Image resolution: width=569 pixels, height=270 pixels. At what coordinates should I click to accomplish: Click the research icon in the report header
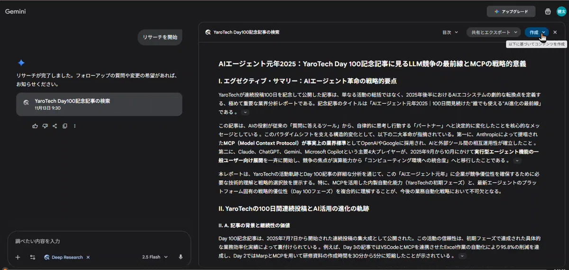tap(208, 32)
